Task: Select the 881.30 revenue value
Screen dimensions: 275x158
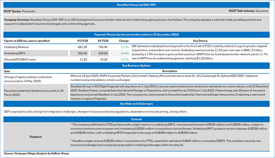Action: click(83, 47)
